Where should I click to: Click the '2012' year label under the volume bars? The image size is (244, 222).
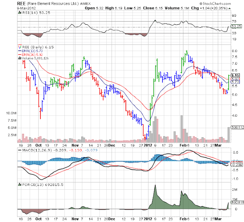[x=148, y=145]
